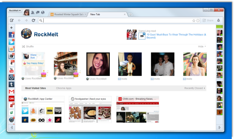Open the RockMelt menu dropdown
This screenshot has height=139, width=234.
click(x=14, y=11)
